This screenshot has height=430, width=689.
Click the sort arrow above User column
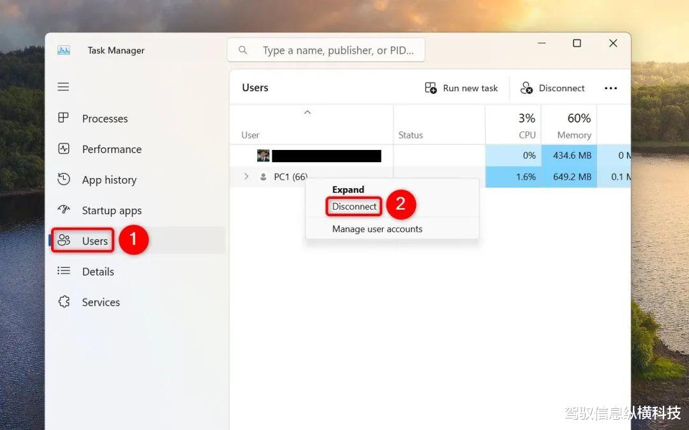click(307, 112)
